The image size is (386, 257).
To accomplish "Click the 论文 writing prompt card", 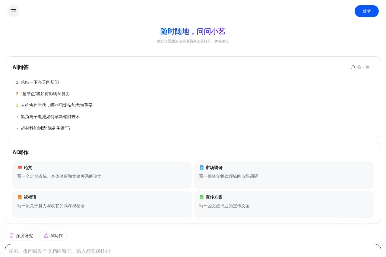I will coord(102,175).
